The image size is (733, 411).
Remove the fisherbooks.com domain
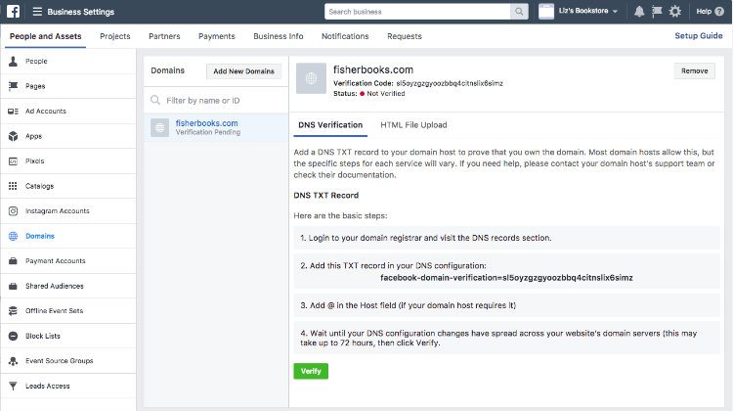[694, 70]
